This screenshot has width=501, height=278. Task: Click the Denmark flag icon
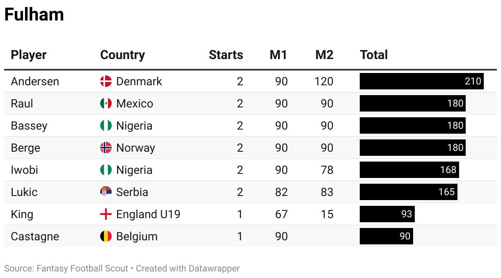click(106, 81)
